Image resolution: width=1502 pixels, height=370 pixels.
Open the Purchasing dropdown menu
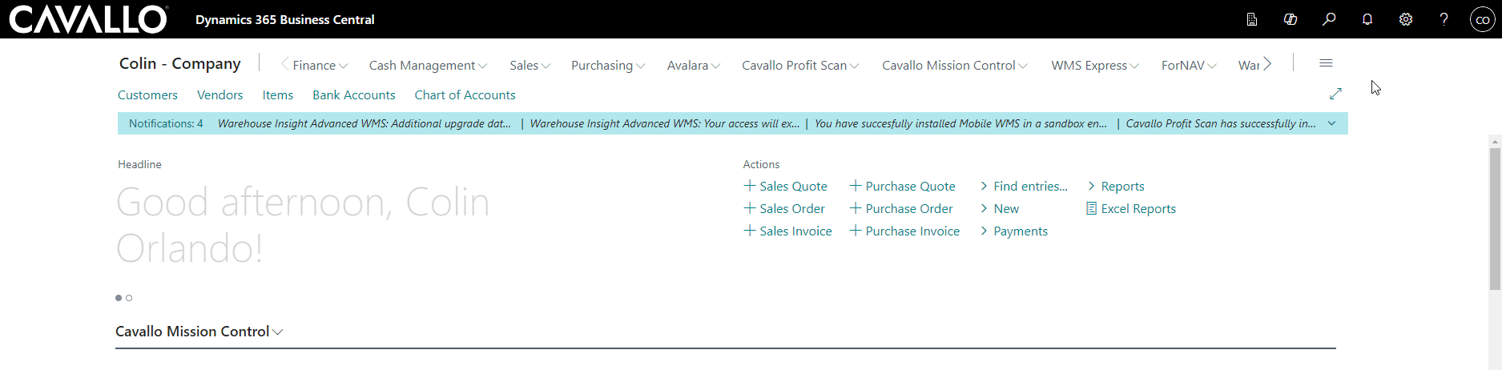click(x=607, y=66)
